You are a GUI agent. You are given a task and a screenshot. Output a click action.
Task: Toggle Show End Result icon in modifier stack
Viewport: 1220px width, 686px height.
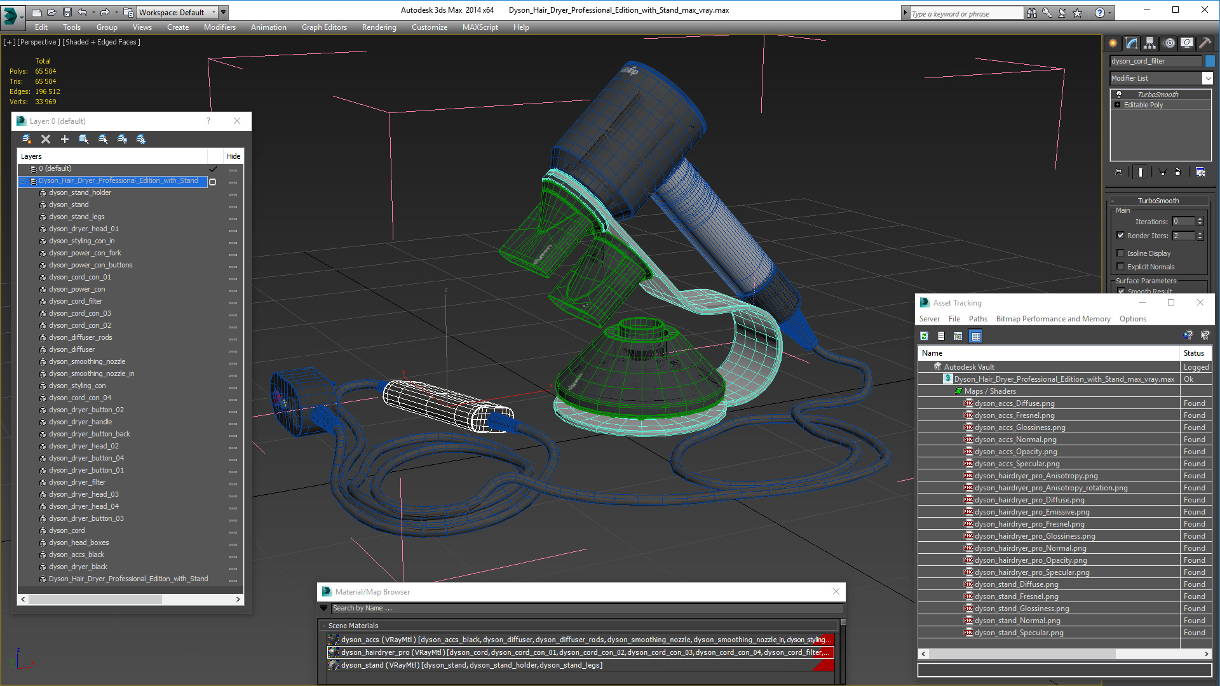pos(1141,172)
